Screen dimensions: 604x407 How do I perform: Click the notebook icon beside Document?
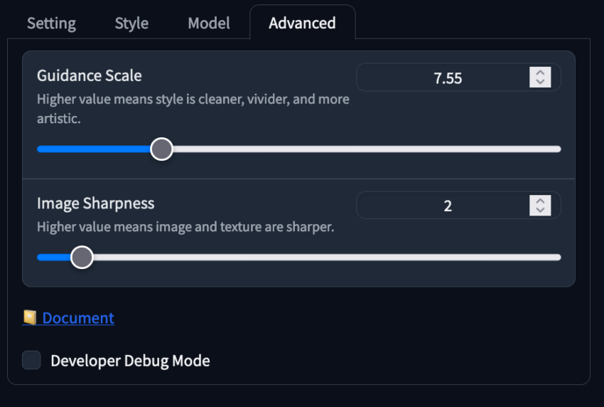point(30,317)
